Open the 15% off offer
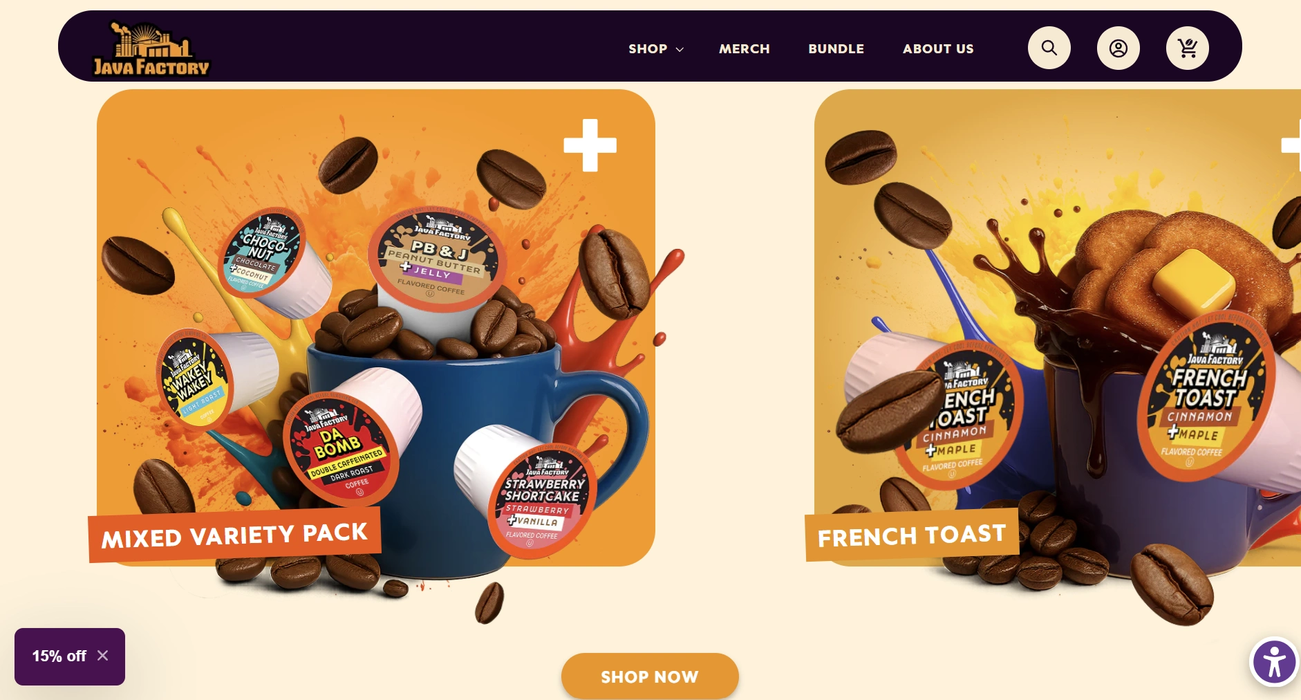 tap(59, 656)
